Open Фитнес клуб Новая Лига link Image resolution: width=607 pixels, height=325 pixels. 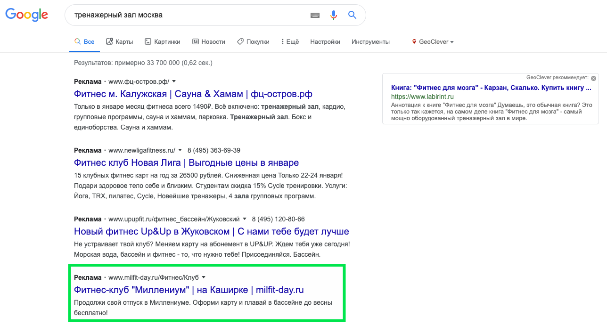click(x=186, y=162)
